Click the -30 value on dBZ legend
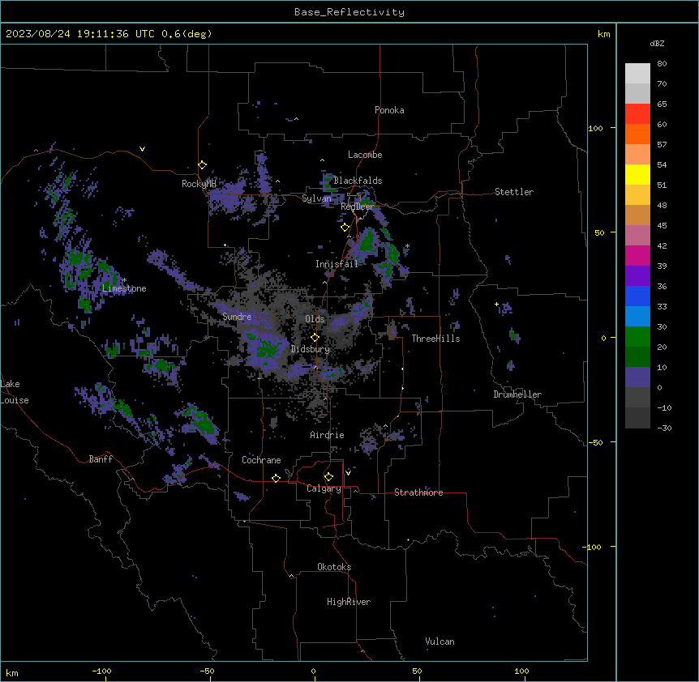This screenshot has height=682, width=699. tap(664, 428)
